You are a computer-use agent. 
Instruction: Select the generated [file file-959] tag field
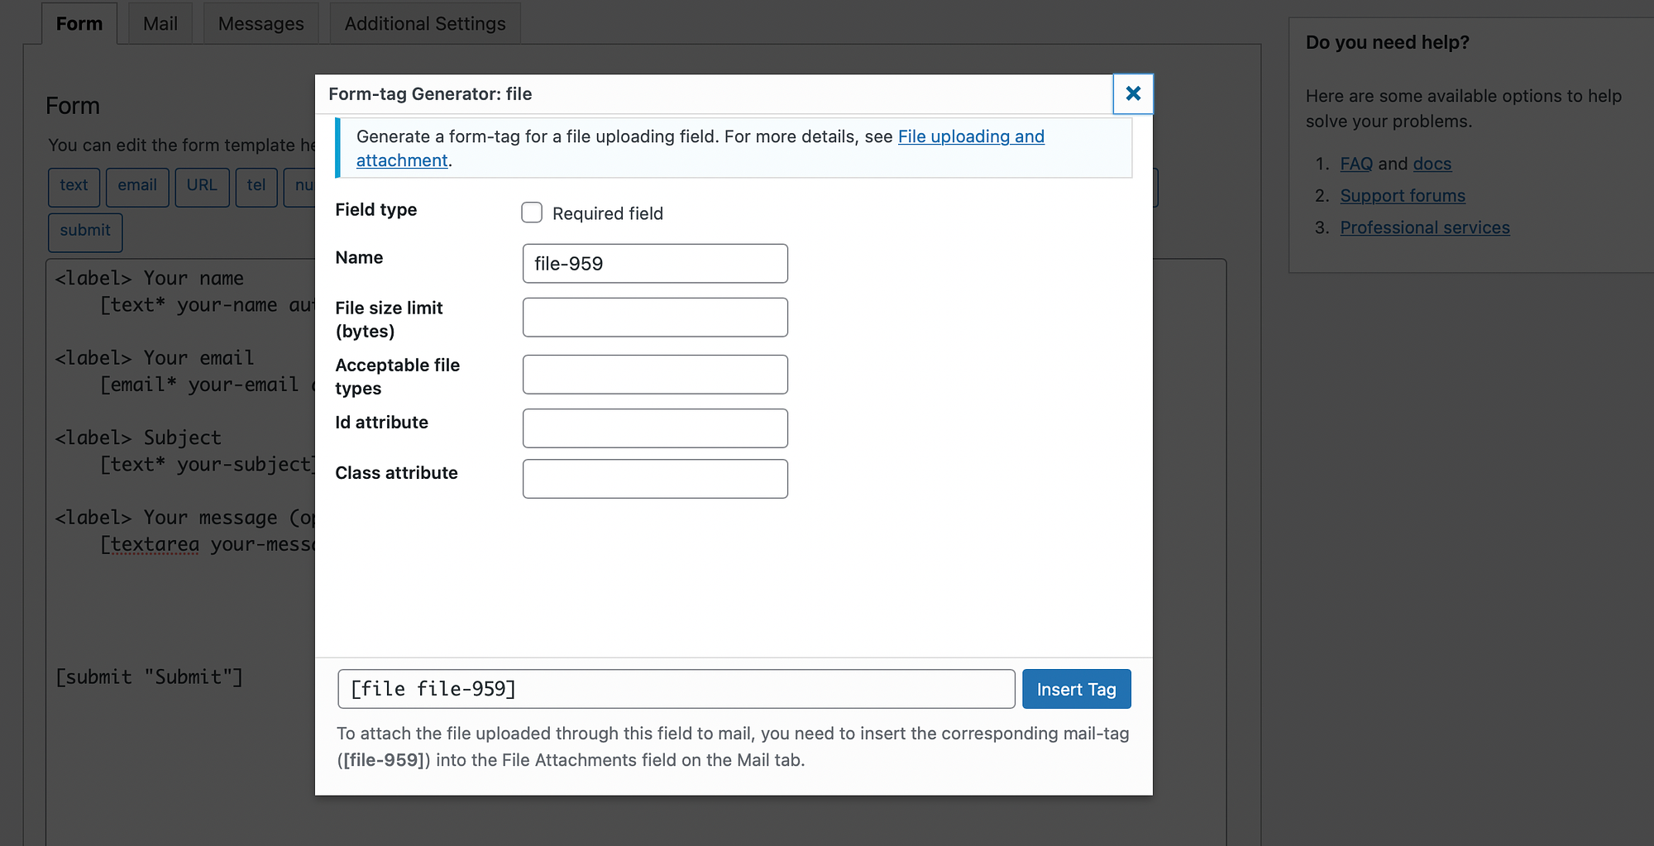point(676,689)
